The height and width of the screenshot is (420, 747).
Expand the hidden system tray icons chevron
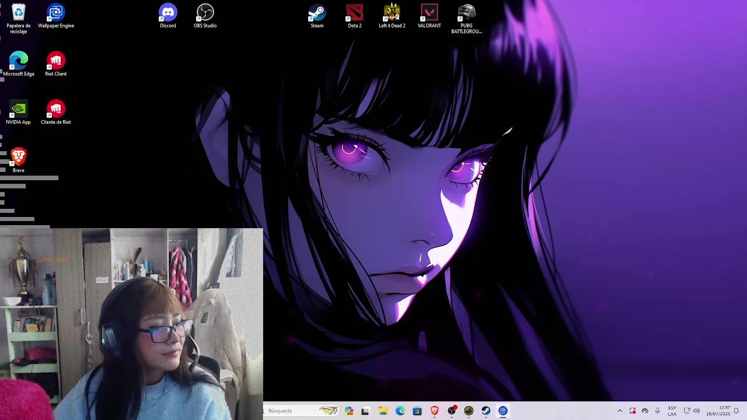tap(620, 411)
